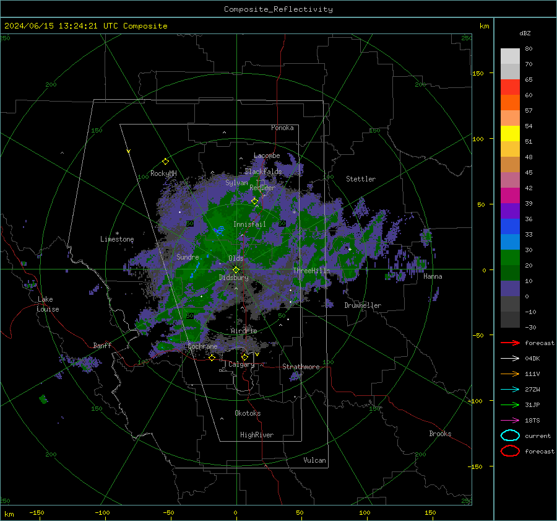Screen dimensions: 557x521
Task: Select the cyan current ellipse icon
Action: (510, 436)
